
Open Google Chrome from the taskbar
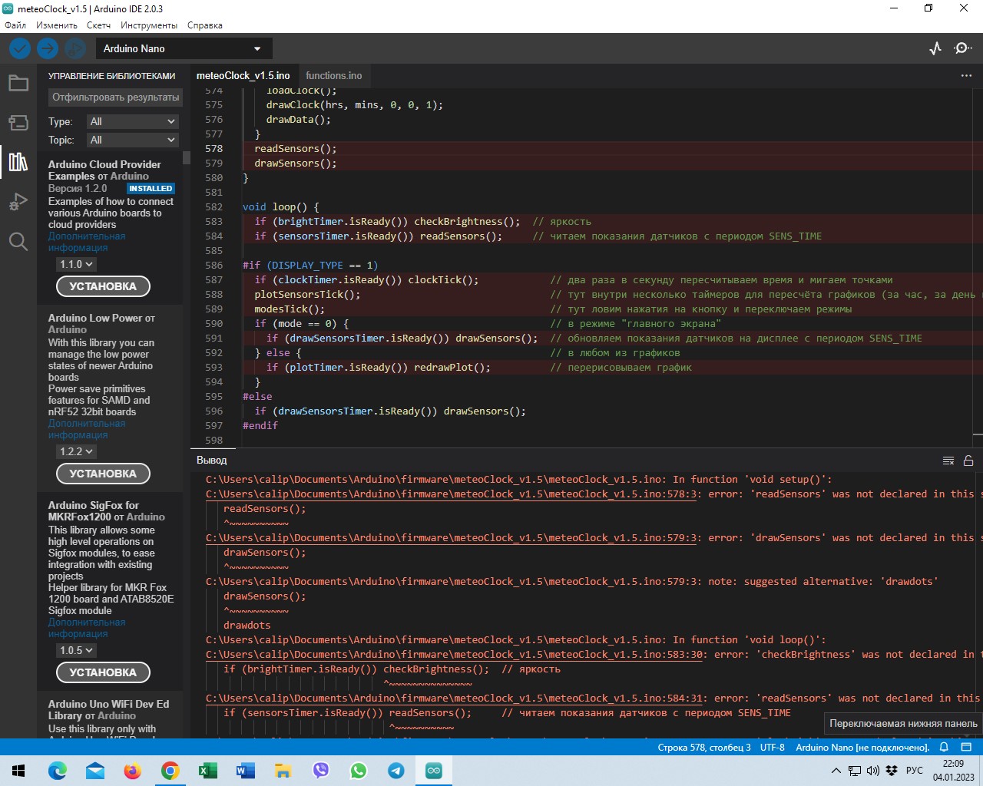[170, 771]
